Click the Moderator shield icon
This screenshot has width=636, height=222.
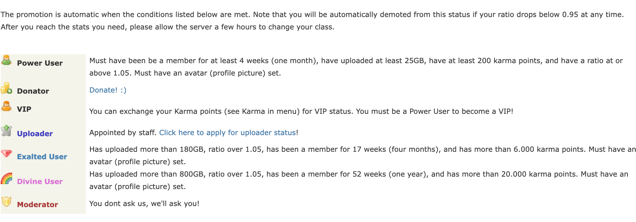6,201
